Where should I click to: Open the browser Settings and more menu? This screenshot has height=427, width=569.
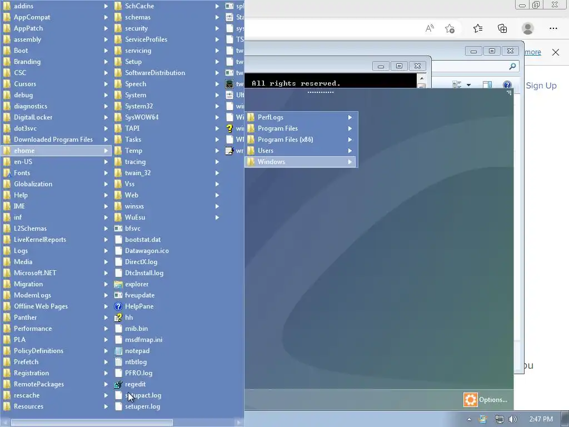553,28
